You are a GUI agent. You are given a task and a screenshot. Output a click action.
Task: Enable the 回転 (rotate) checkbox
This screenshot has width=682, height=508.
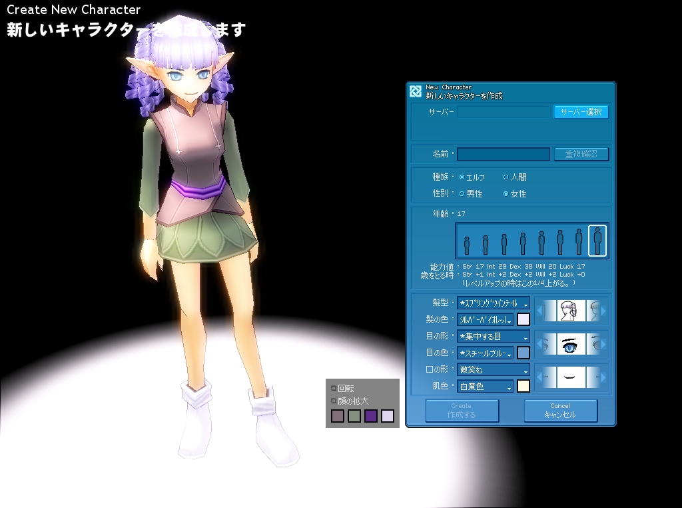[334, 388]
